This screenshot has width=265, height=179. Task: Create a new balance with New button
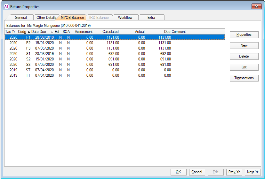tap(244, 45)
